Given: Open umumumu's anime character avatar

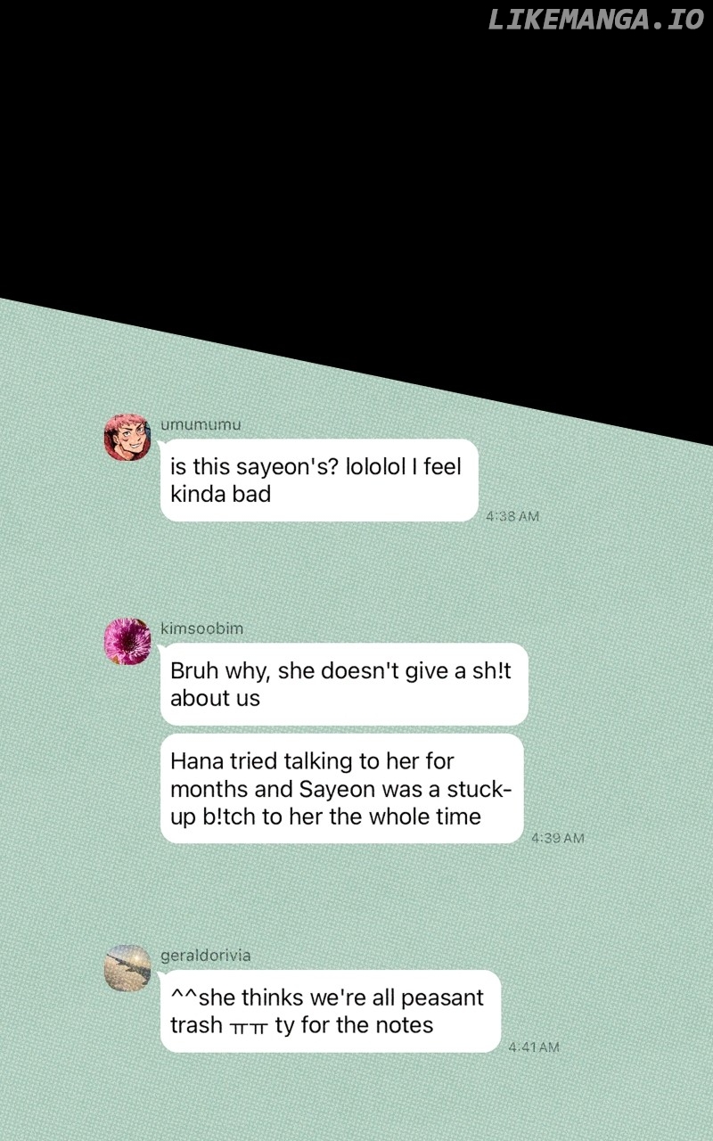Looking at the screenshot, I should point(127,437).
